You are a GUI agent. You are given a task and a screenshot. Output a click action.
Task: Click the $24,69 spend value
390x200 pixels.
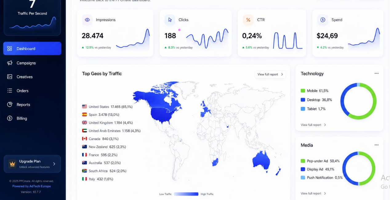click(327, 36)
